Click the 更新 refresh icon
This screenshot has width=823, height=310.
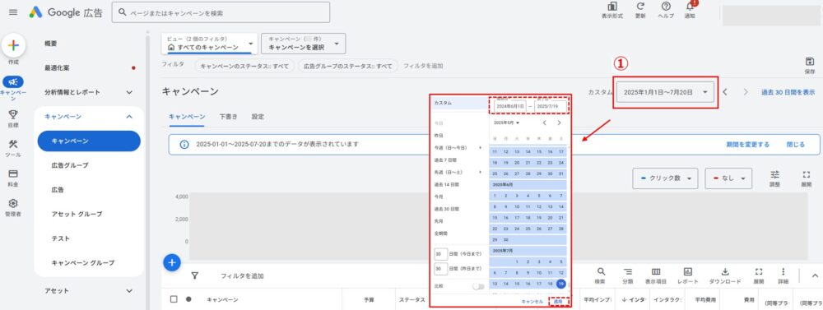point(640,7)
